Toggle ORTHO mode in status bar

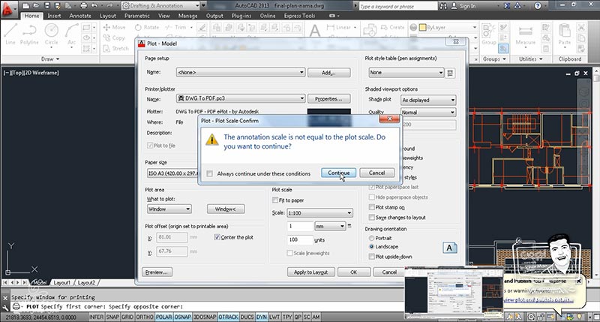coord(145,317)
